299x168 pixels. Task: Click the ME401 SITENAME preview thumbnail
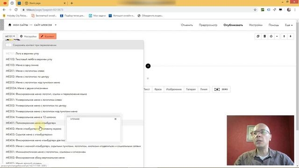93,129
